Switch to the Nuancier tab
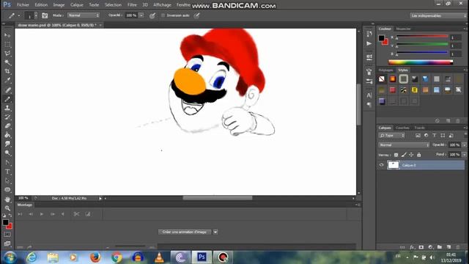 point(403,29)
